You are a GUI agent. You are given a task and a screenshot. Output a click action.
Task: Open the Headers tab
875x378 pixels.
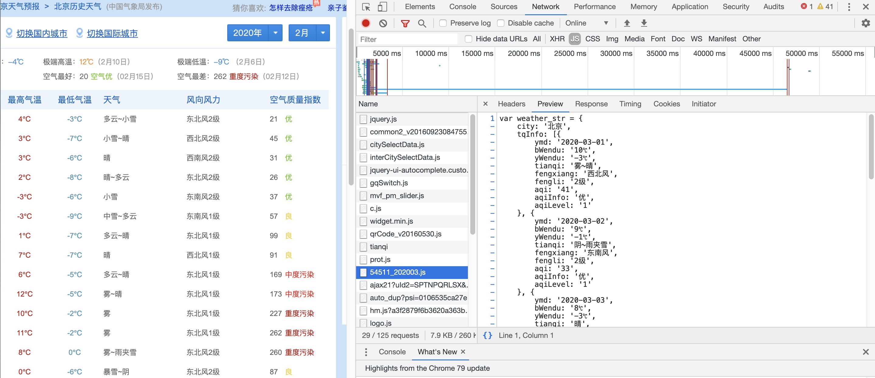(x=511, y=104)
